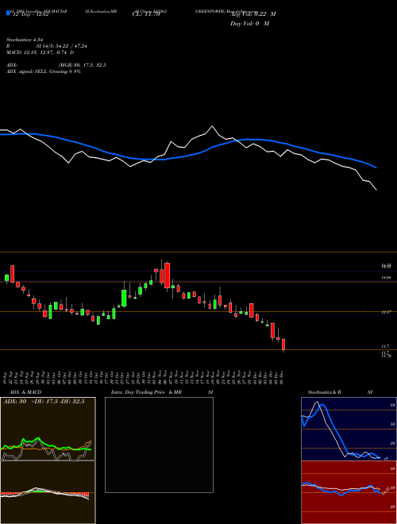This screenshot has width=397, height=524.
Task: Click the 'Day Vol: 0 M' label
Action: point(249,24)
